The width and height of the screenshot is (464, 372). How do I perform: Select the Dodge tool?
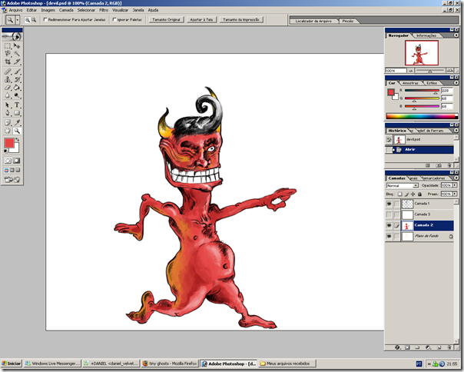[x=17, y=95]
